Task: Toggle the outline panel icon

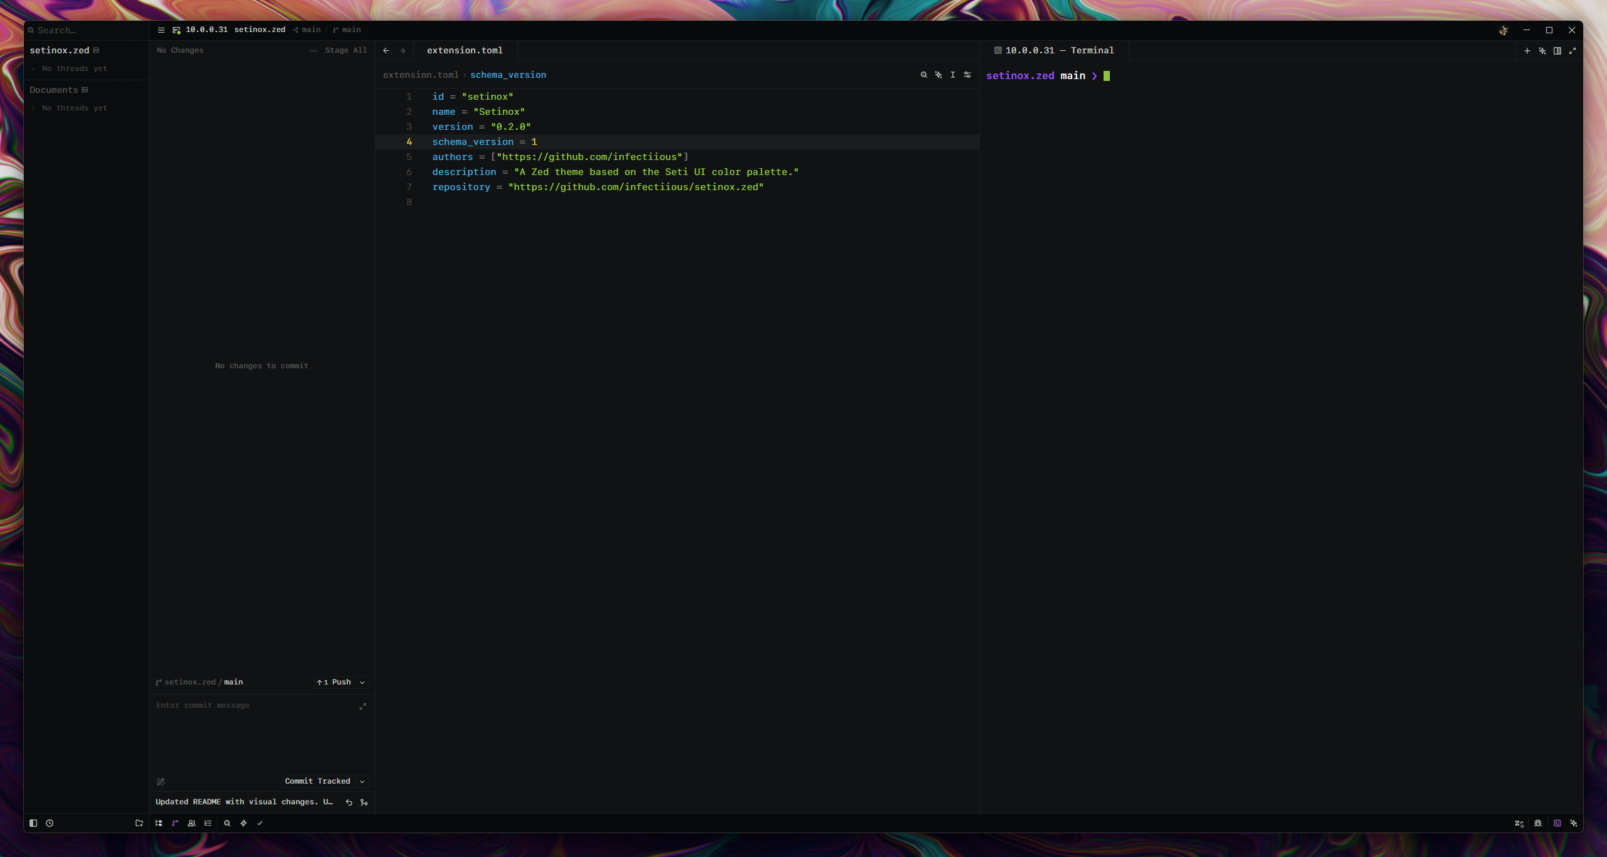Action: click(208, 823)
